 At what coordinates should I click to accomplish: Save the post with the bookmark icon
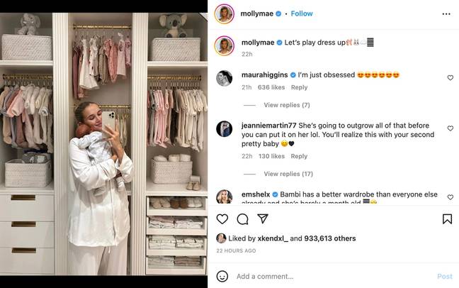pyautogui.click(x=447, y=219)
